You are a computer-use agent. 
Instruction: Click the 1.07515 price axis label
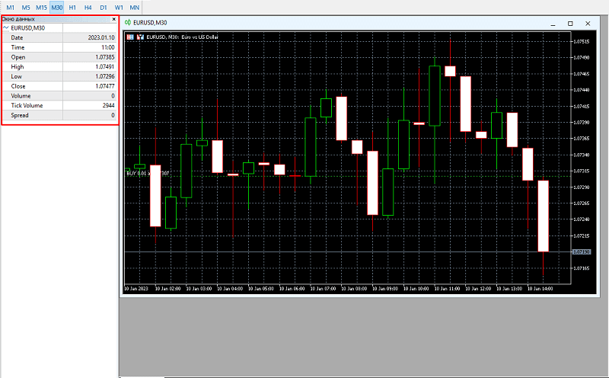point(582,42)
